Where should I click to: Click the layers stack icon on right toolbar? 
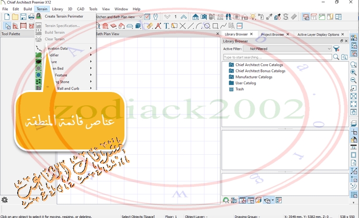pyautogui.click(x=353, y=123)
